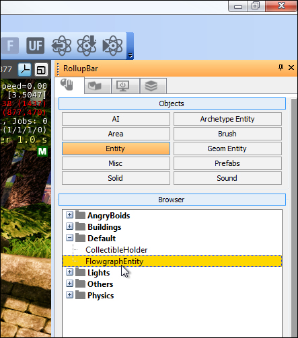Pin the RollupBar panel
This screenshot has height=338, width=298.
[x=281, y=67]
